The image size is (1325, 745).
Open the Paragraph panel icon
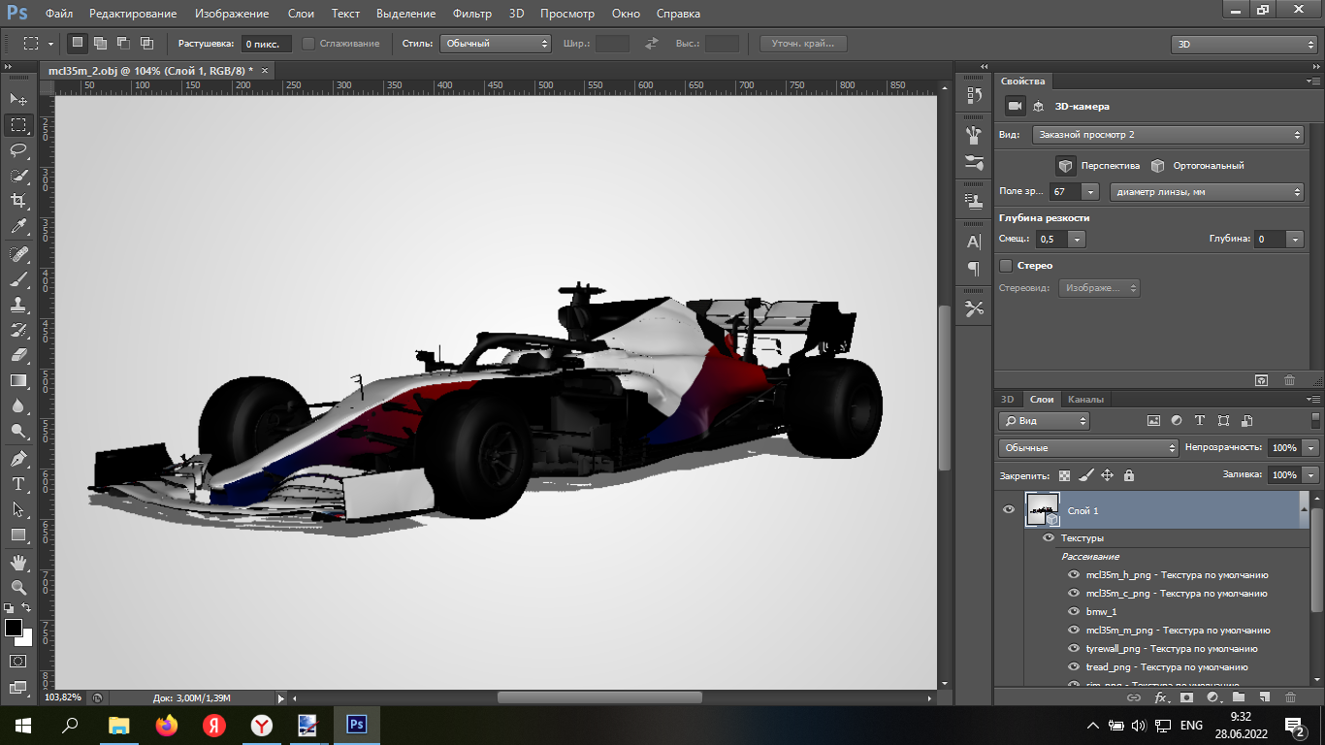pos(974,268)
